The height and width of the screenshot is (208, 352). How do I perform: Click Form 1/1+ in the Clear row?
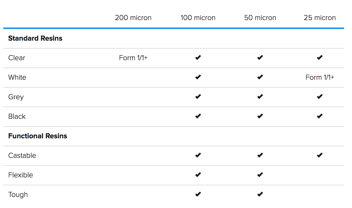point(133,58)
